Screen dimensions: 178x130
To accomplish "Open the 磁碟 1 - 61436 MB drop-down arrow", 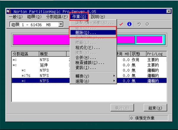I will pos(61,24).
